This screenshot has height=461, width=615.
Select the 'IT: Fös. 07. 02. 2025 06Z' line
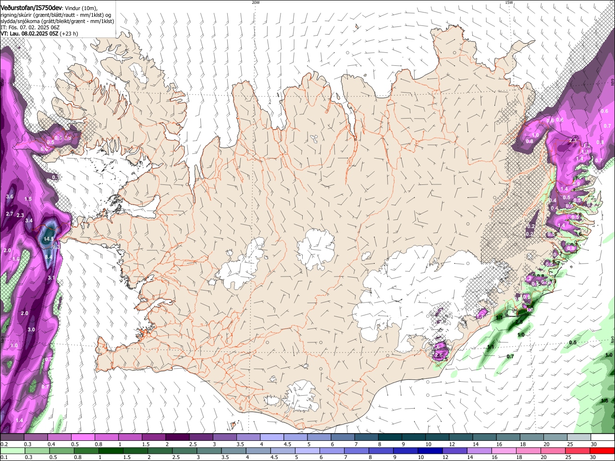click(29, 27)
